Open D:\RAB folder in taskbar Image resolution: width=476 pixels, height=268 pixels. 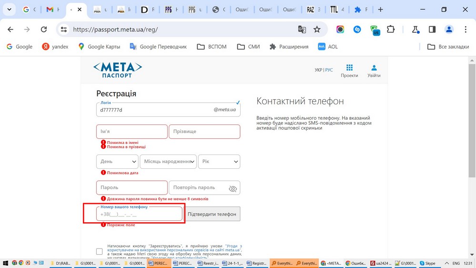(60, 263)
